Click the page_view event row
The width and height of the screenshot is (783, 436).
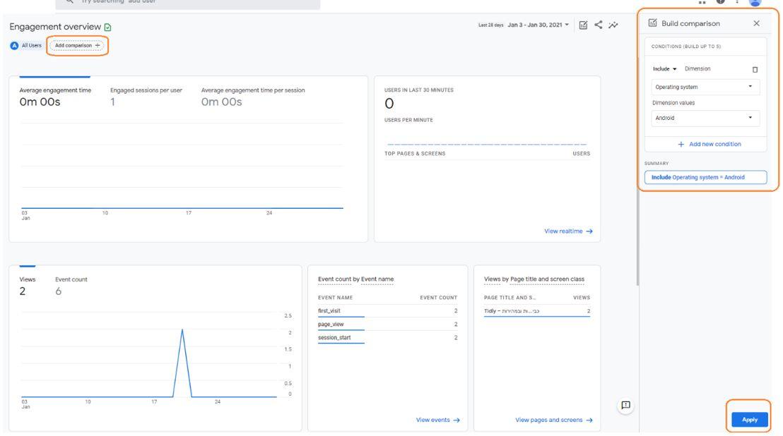pos(387,325)
